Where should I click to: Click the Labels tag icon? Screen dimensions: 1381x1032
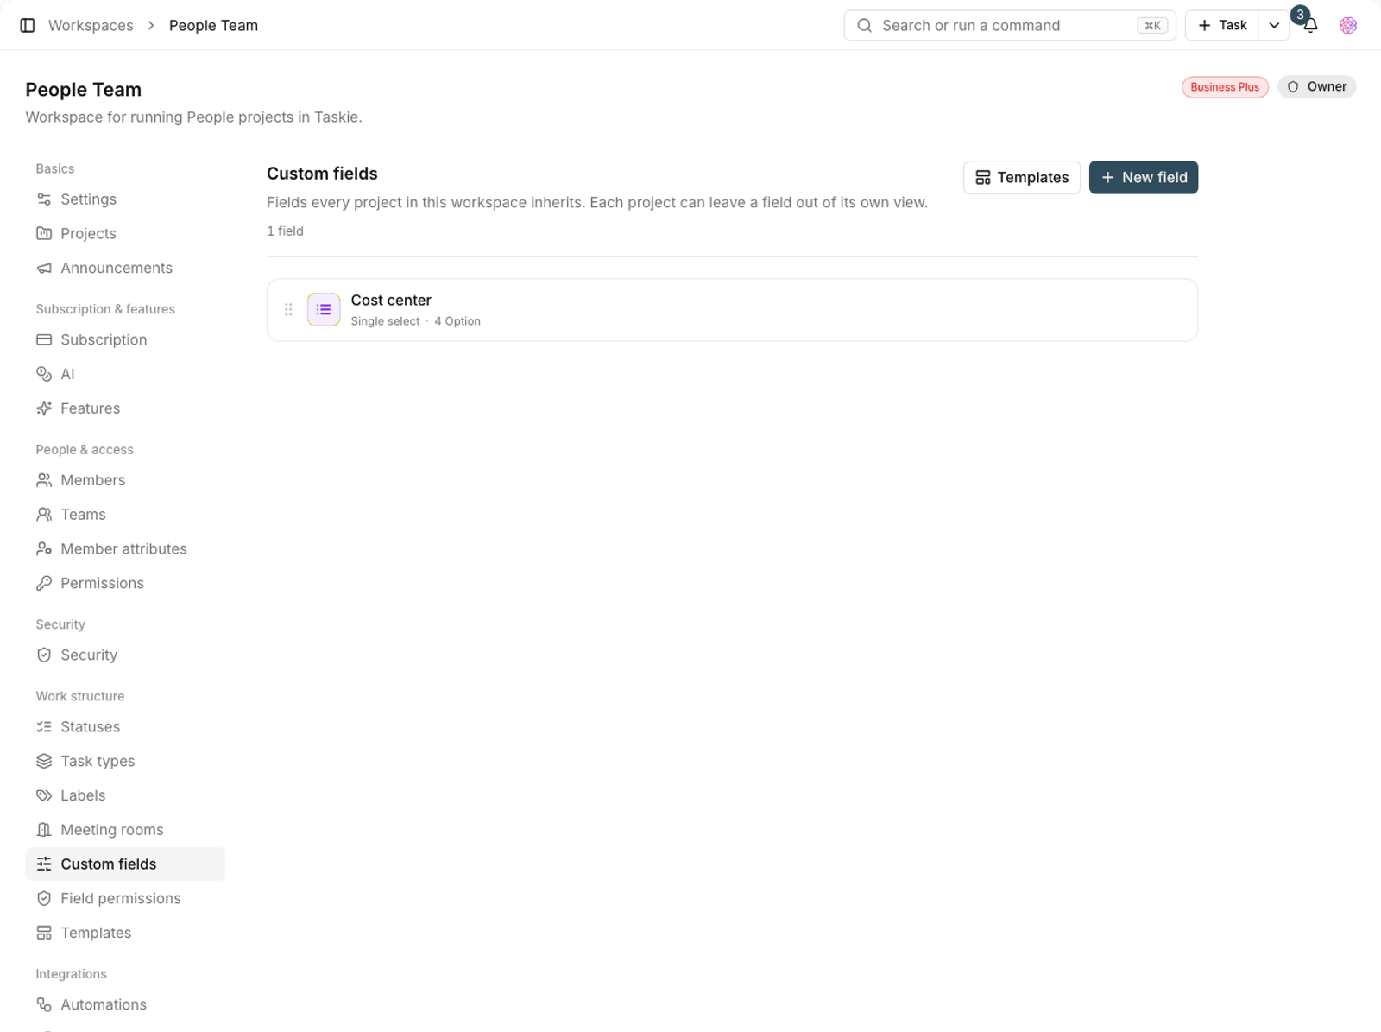click(x=44, y=796)
